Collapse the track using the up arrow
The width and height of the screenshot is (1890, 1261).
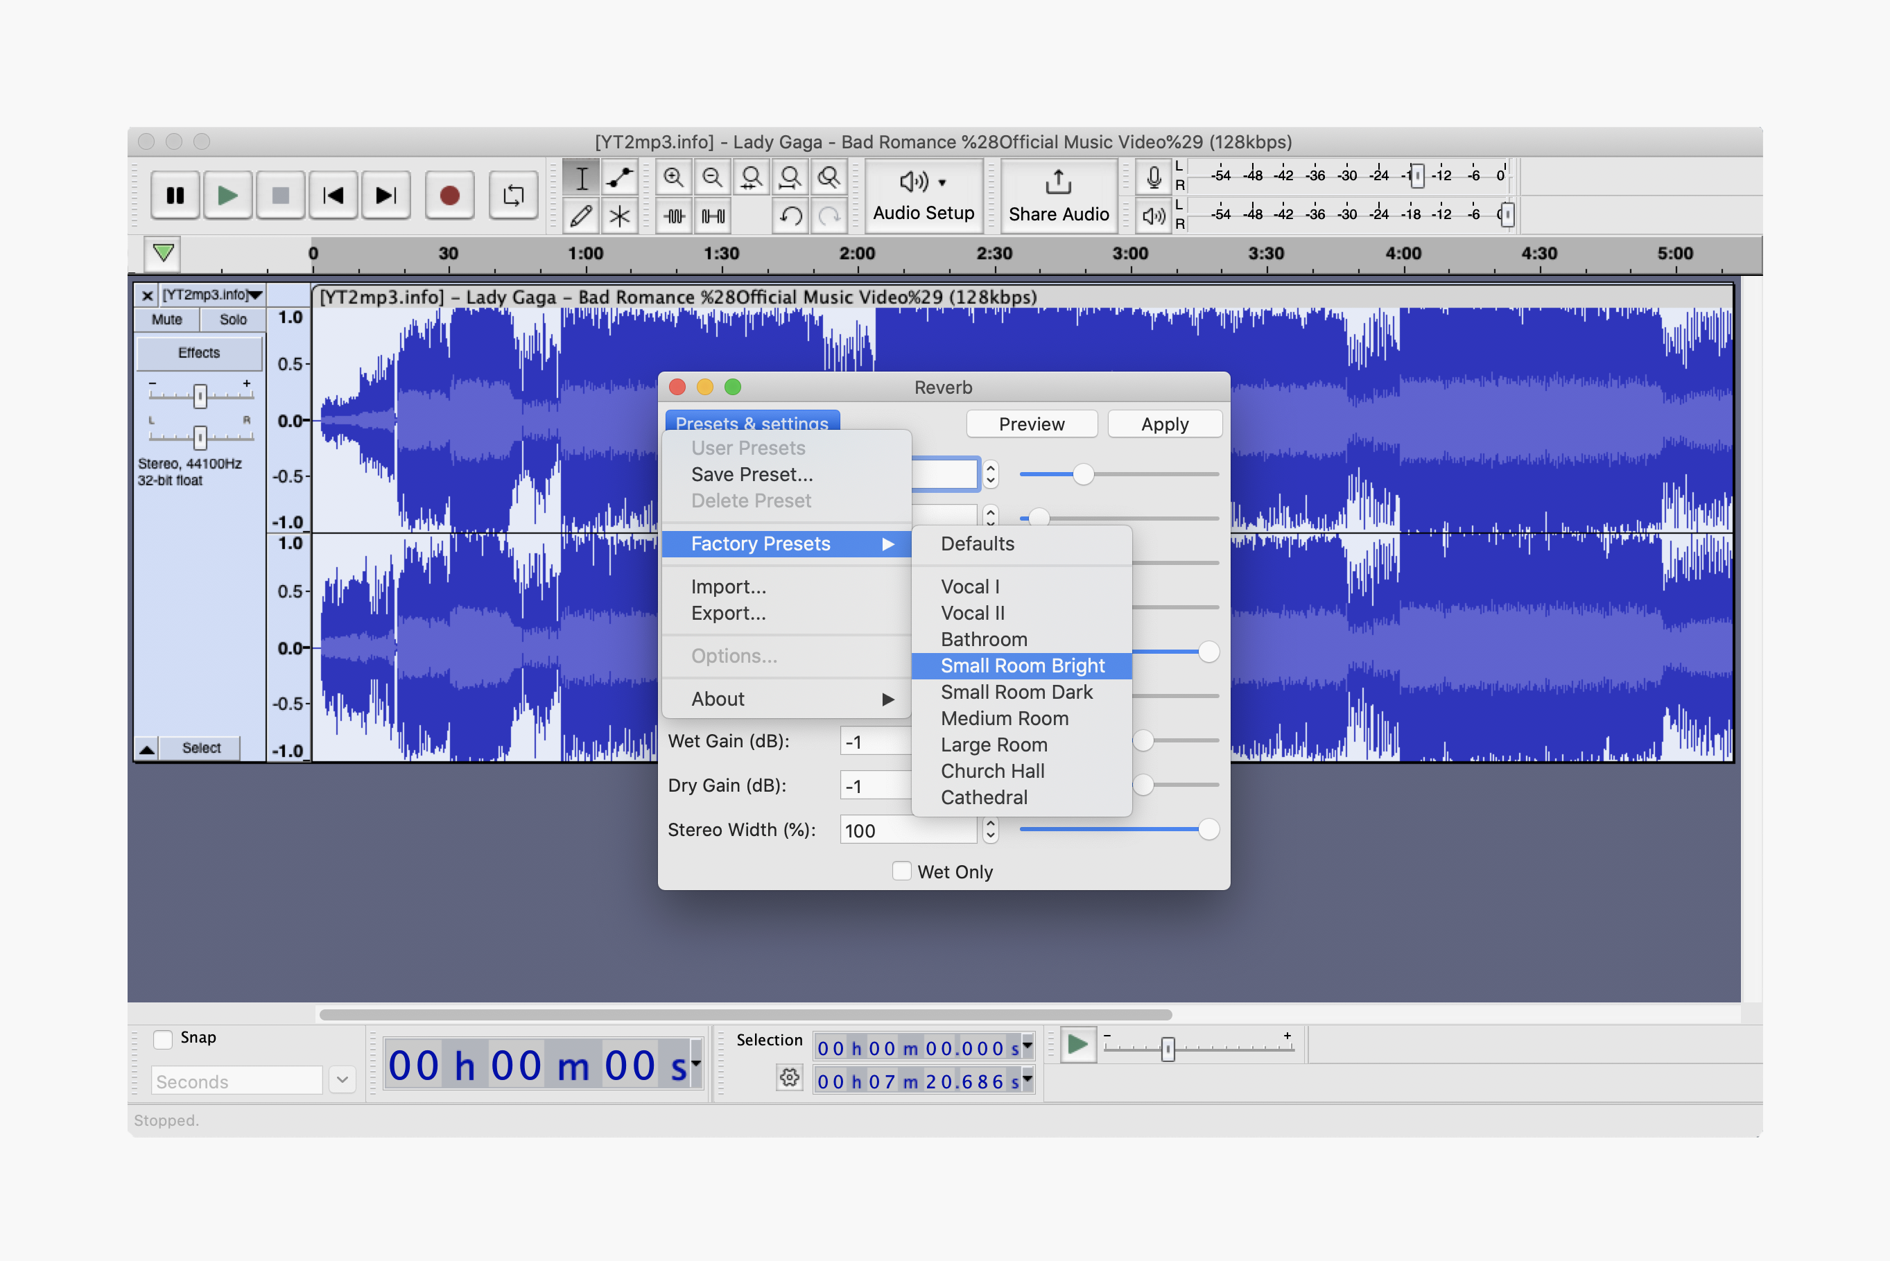[147, 749]
